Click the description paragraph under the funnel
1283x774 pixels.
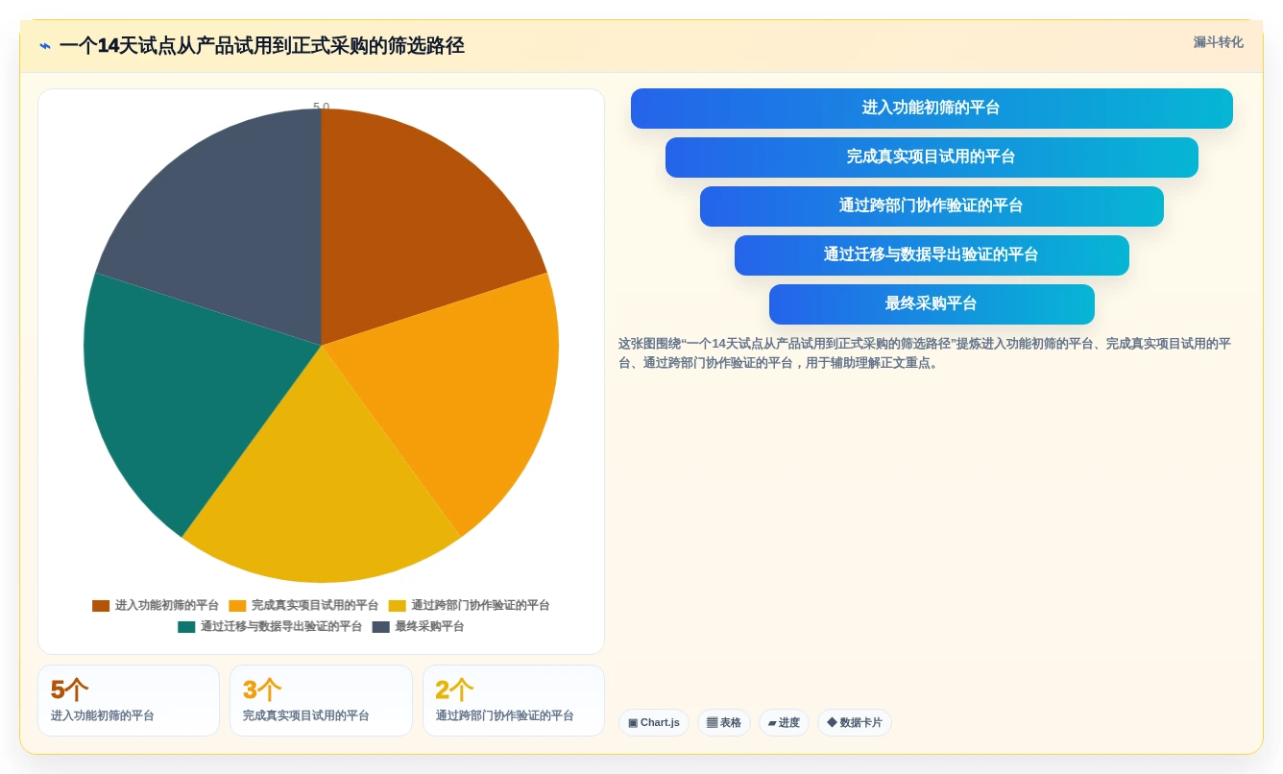pos(925,353)
